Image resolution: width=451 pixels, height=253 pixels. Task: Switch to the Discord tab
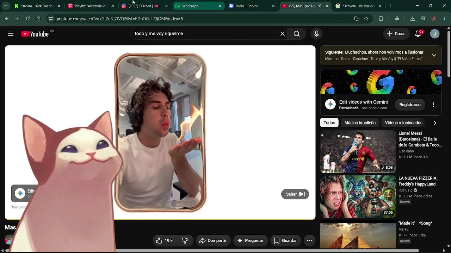[x=144, y=6]
